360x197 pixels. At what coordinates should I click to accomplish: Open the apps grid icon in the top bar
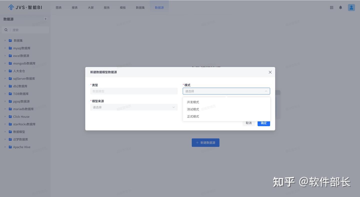coord(331,7)
